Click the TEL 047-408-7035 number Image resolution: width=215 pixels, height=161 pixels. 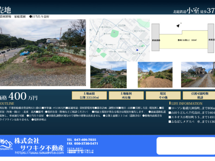[x=81, y=140]
